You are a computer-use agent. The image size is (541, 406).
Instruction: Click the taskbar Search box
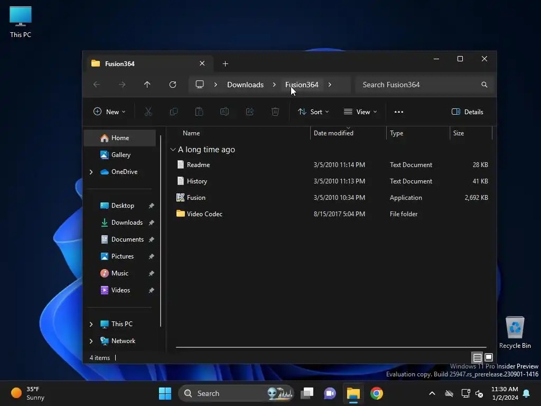click(236, 393)
